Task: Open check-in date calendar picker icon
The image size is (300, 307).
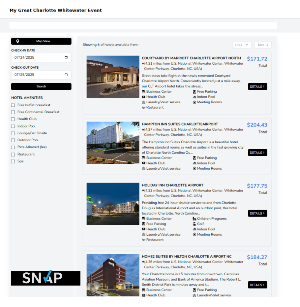Action: click(66, 57)
